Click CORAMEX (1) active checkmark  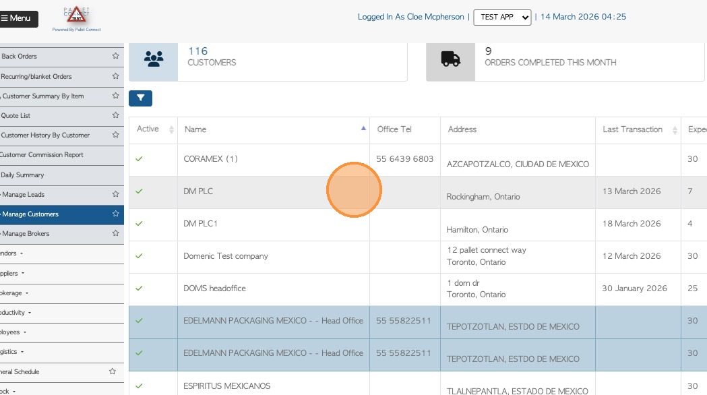pos(139,158)
